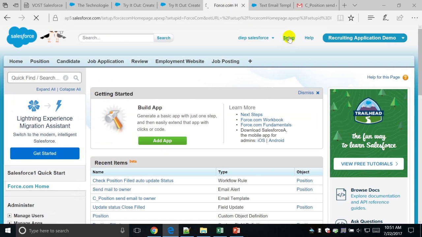Open Update status Close Filled item
This screenshot has height=237, width=422.
click(x=119, y=207)
